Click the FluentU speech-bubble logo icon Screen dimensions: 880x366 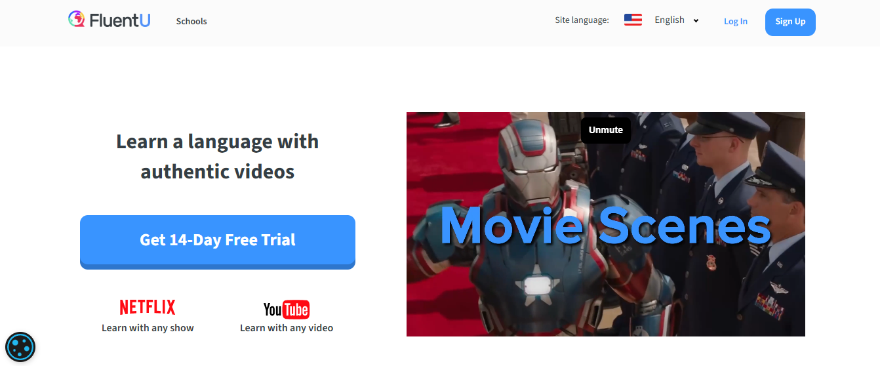click(77, 20)
